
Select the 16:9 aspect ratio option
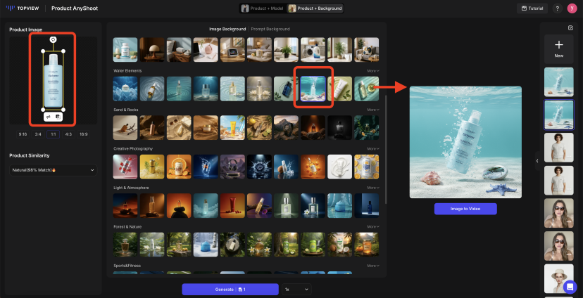point(84,134)
